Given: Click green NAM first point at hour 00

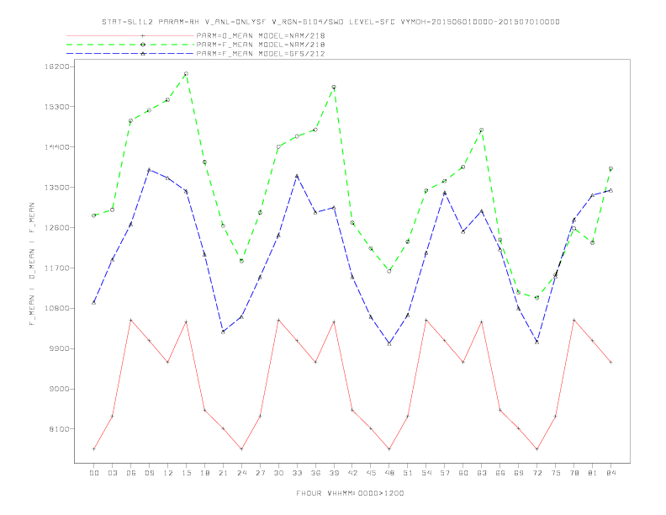Looking at the screenshot, I should pos(94,215).
